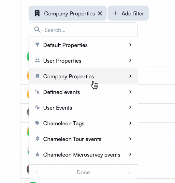Click the building icon in filter chip
Screen dimensions: 175x183
pyautogui.click(x=37, y=13)
